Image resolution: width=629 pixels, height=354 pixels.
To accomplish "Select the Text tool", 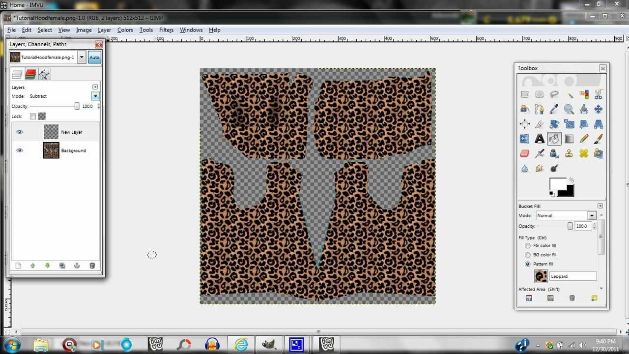I will 540,139.
